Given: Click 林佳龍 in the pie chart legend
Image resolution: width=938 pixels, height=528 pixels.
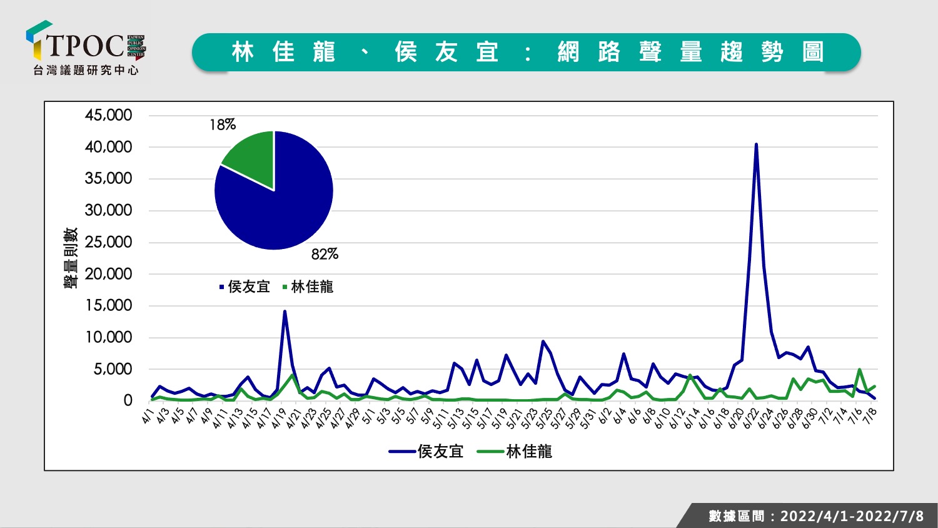Looking at the screenshot, I should pos(308,287).
